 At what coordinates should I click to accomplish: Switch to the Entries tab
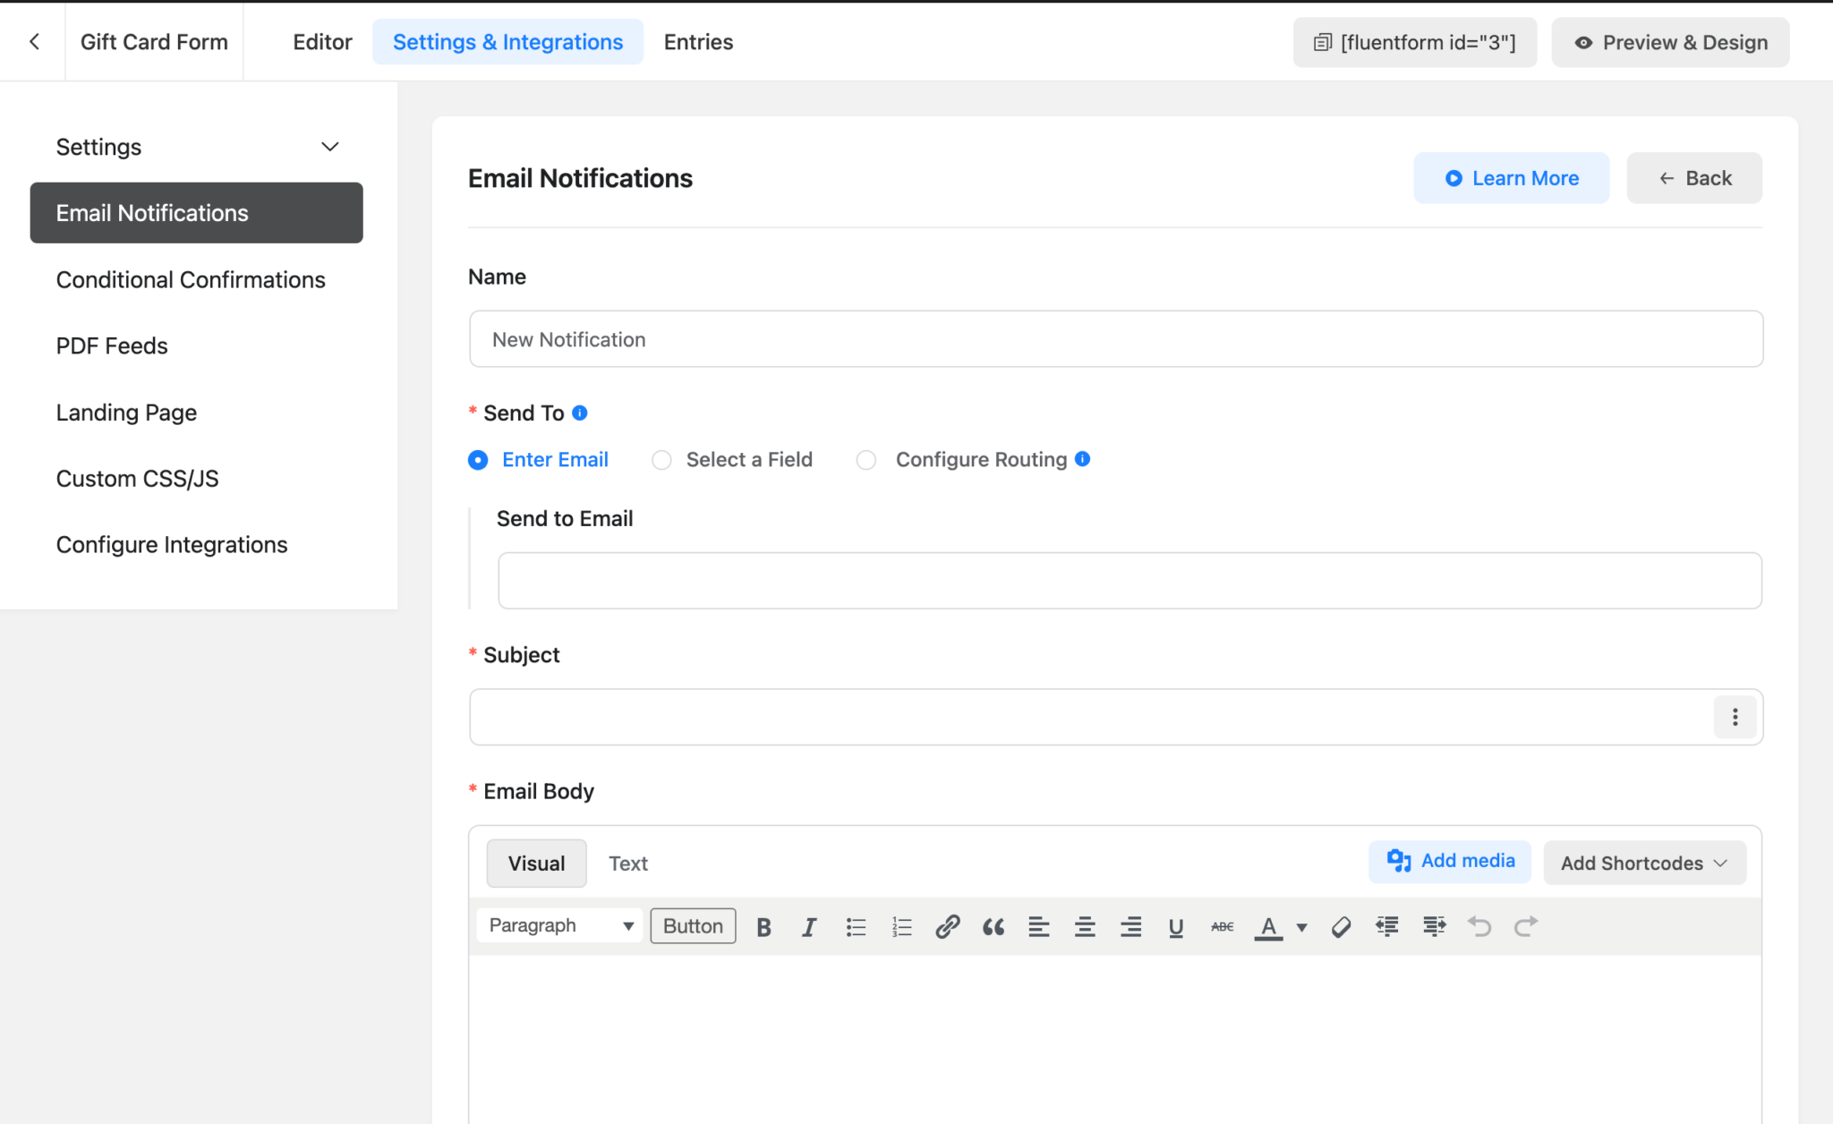tap(698, 41)
